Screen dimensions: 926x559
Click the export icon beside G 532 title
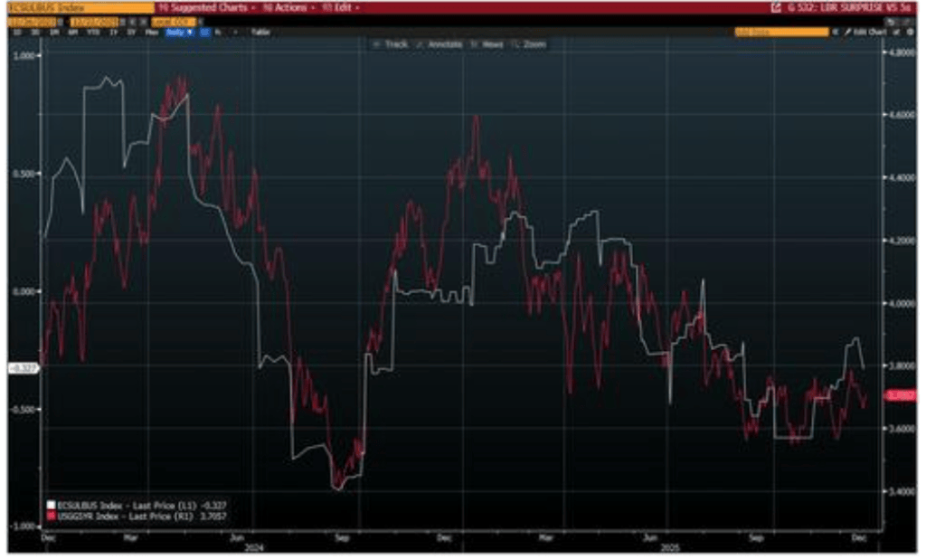click(x=775, y=7)
